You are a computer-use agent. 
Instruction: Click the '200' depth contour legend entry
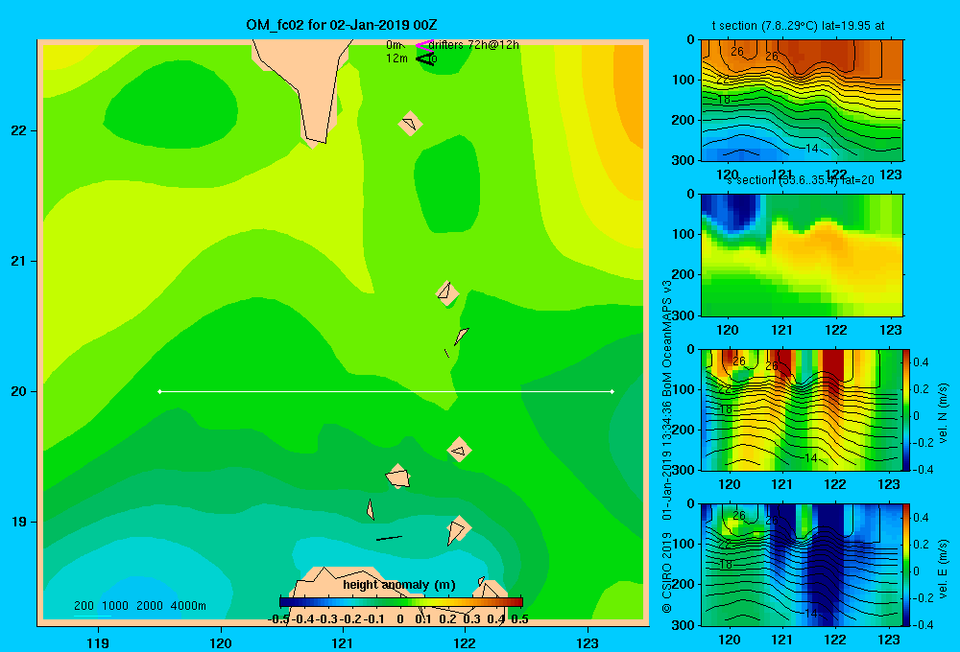tap(84, 606)
